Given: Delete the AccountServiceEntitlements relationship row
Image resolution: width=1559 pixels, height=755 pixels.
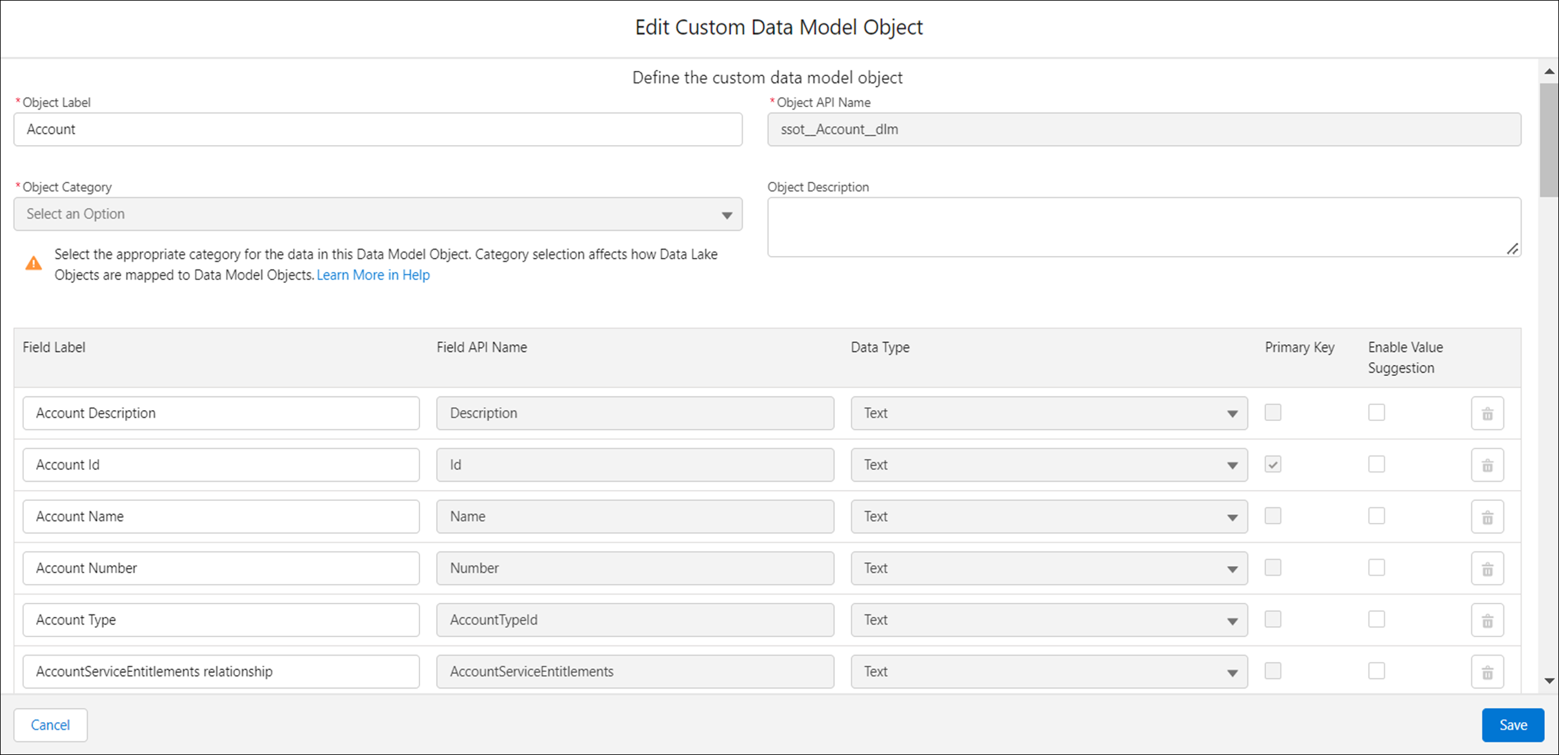Looking at the screenshot, I should coord(1487,671).
